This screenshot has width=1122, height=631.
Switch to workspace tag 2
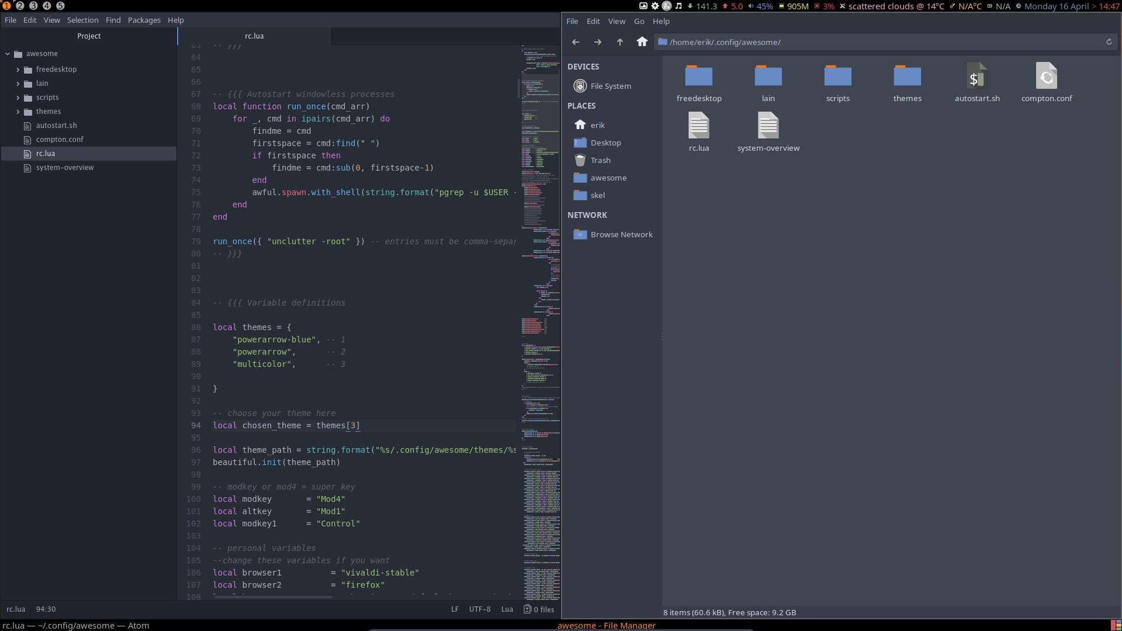pos(20,6)
